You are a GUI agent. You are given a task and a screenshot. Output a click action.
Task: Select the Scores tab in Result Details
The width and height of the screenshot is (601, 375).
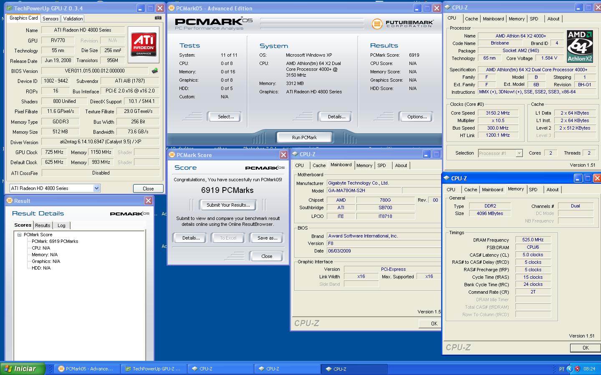click(x=23, y=225)
